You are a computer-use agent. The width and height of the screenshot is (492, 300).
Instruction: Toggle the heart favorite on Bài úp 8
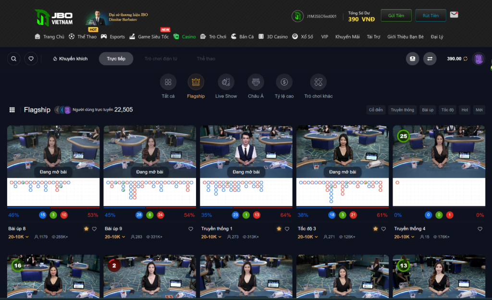click(95, 229)
